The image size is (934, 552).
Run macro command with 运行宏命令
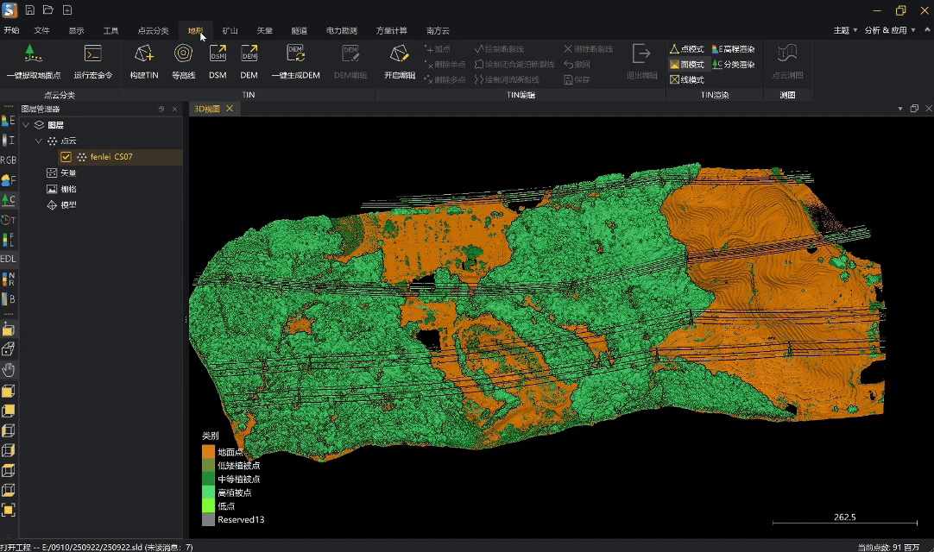click(x=92, y=54)
